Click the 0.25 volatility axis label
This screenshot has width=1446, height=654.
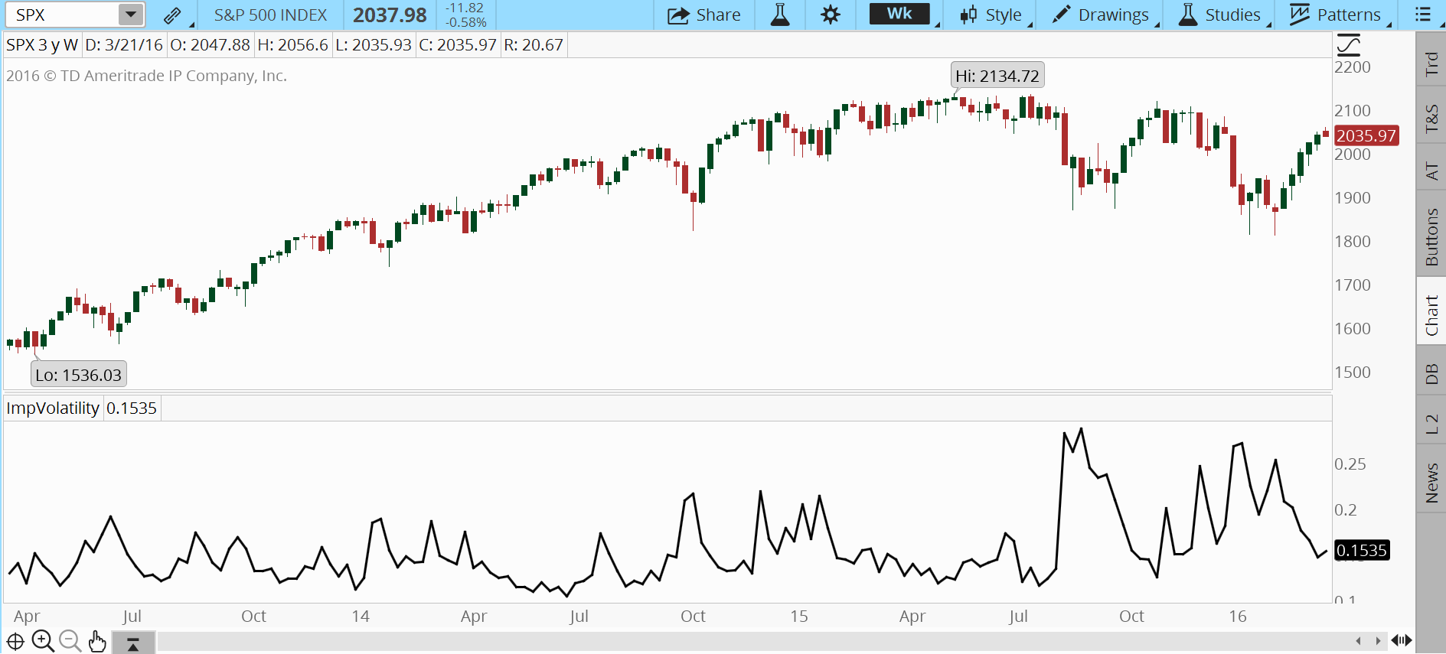tap(1350, 464)
